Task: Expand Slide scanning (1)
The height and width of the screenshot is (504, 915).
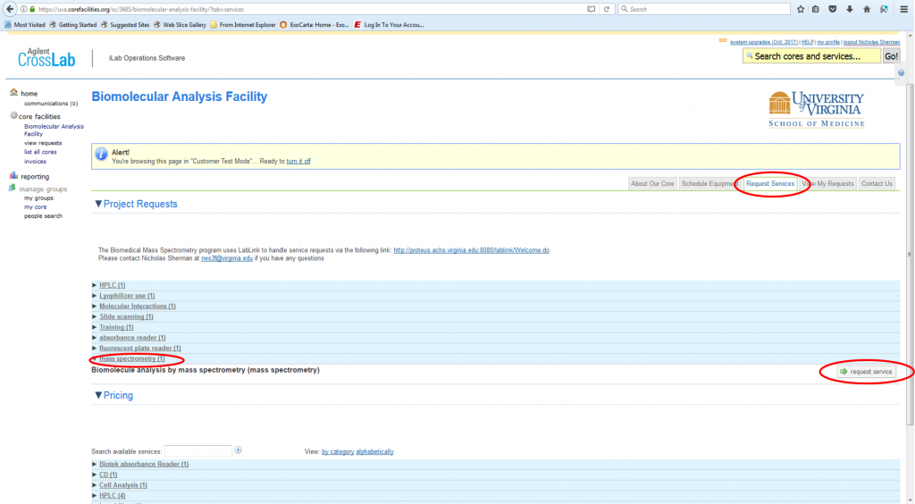Action: tap(126, 316)
